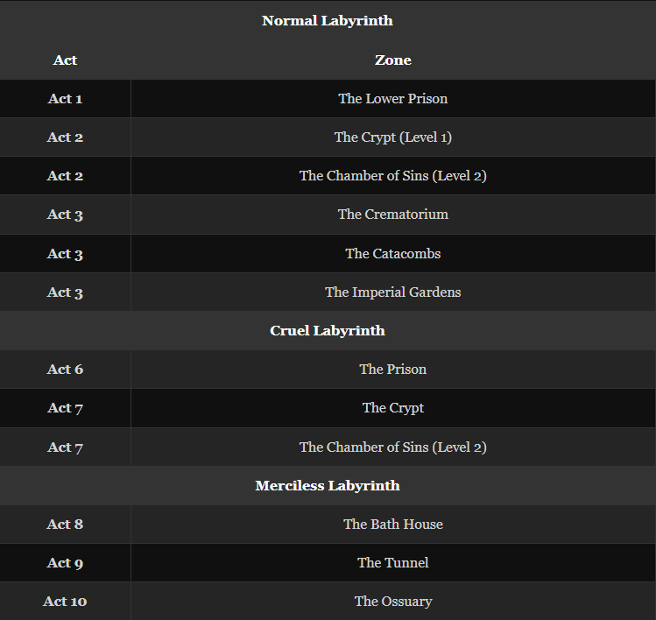The image size is (656, 620).
Task: Open The Prison zone entry
Action: (x=392, y=369)
